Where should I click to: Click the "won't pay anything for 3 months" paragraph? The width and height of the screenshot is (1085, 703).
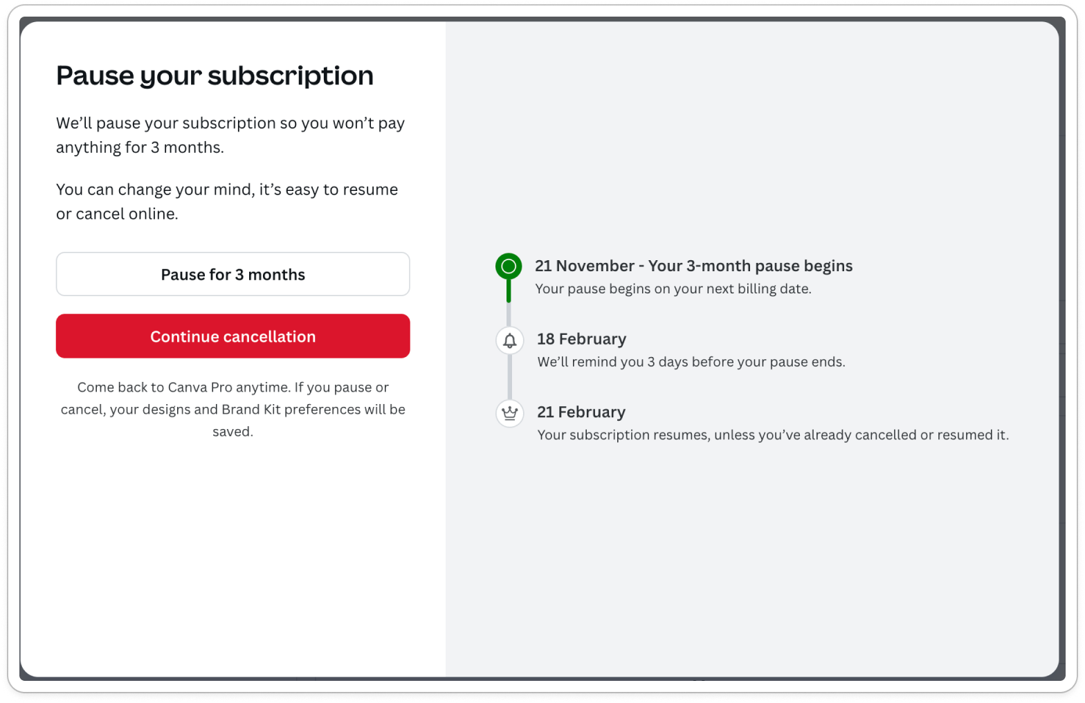point(230,135)
